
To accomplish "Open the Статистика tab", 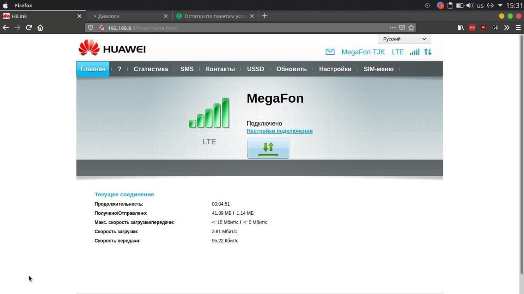I will [151, 69].
